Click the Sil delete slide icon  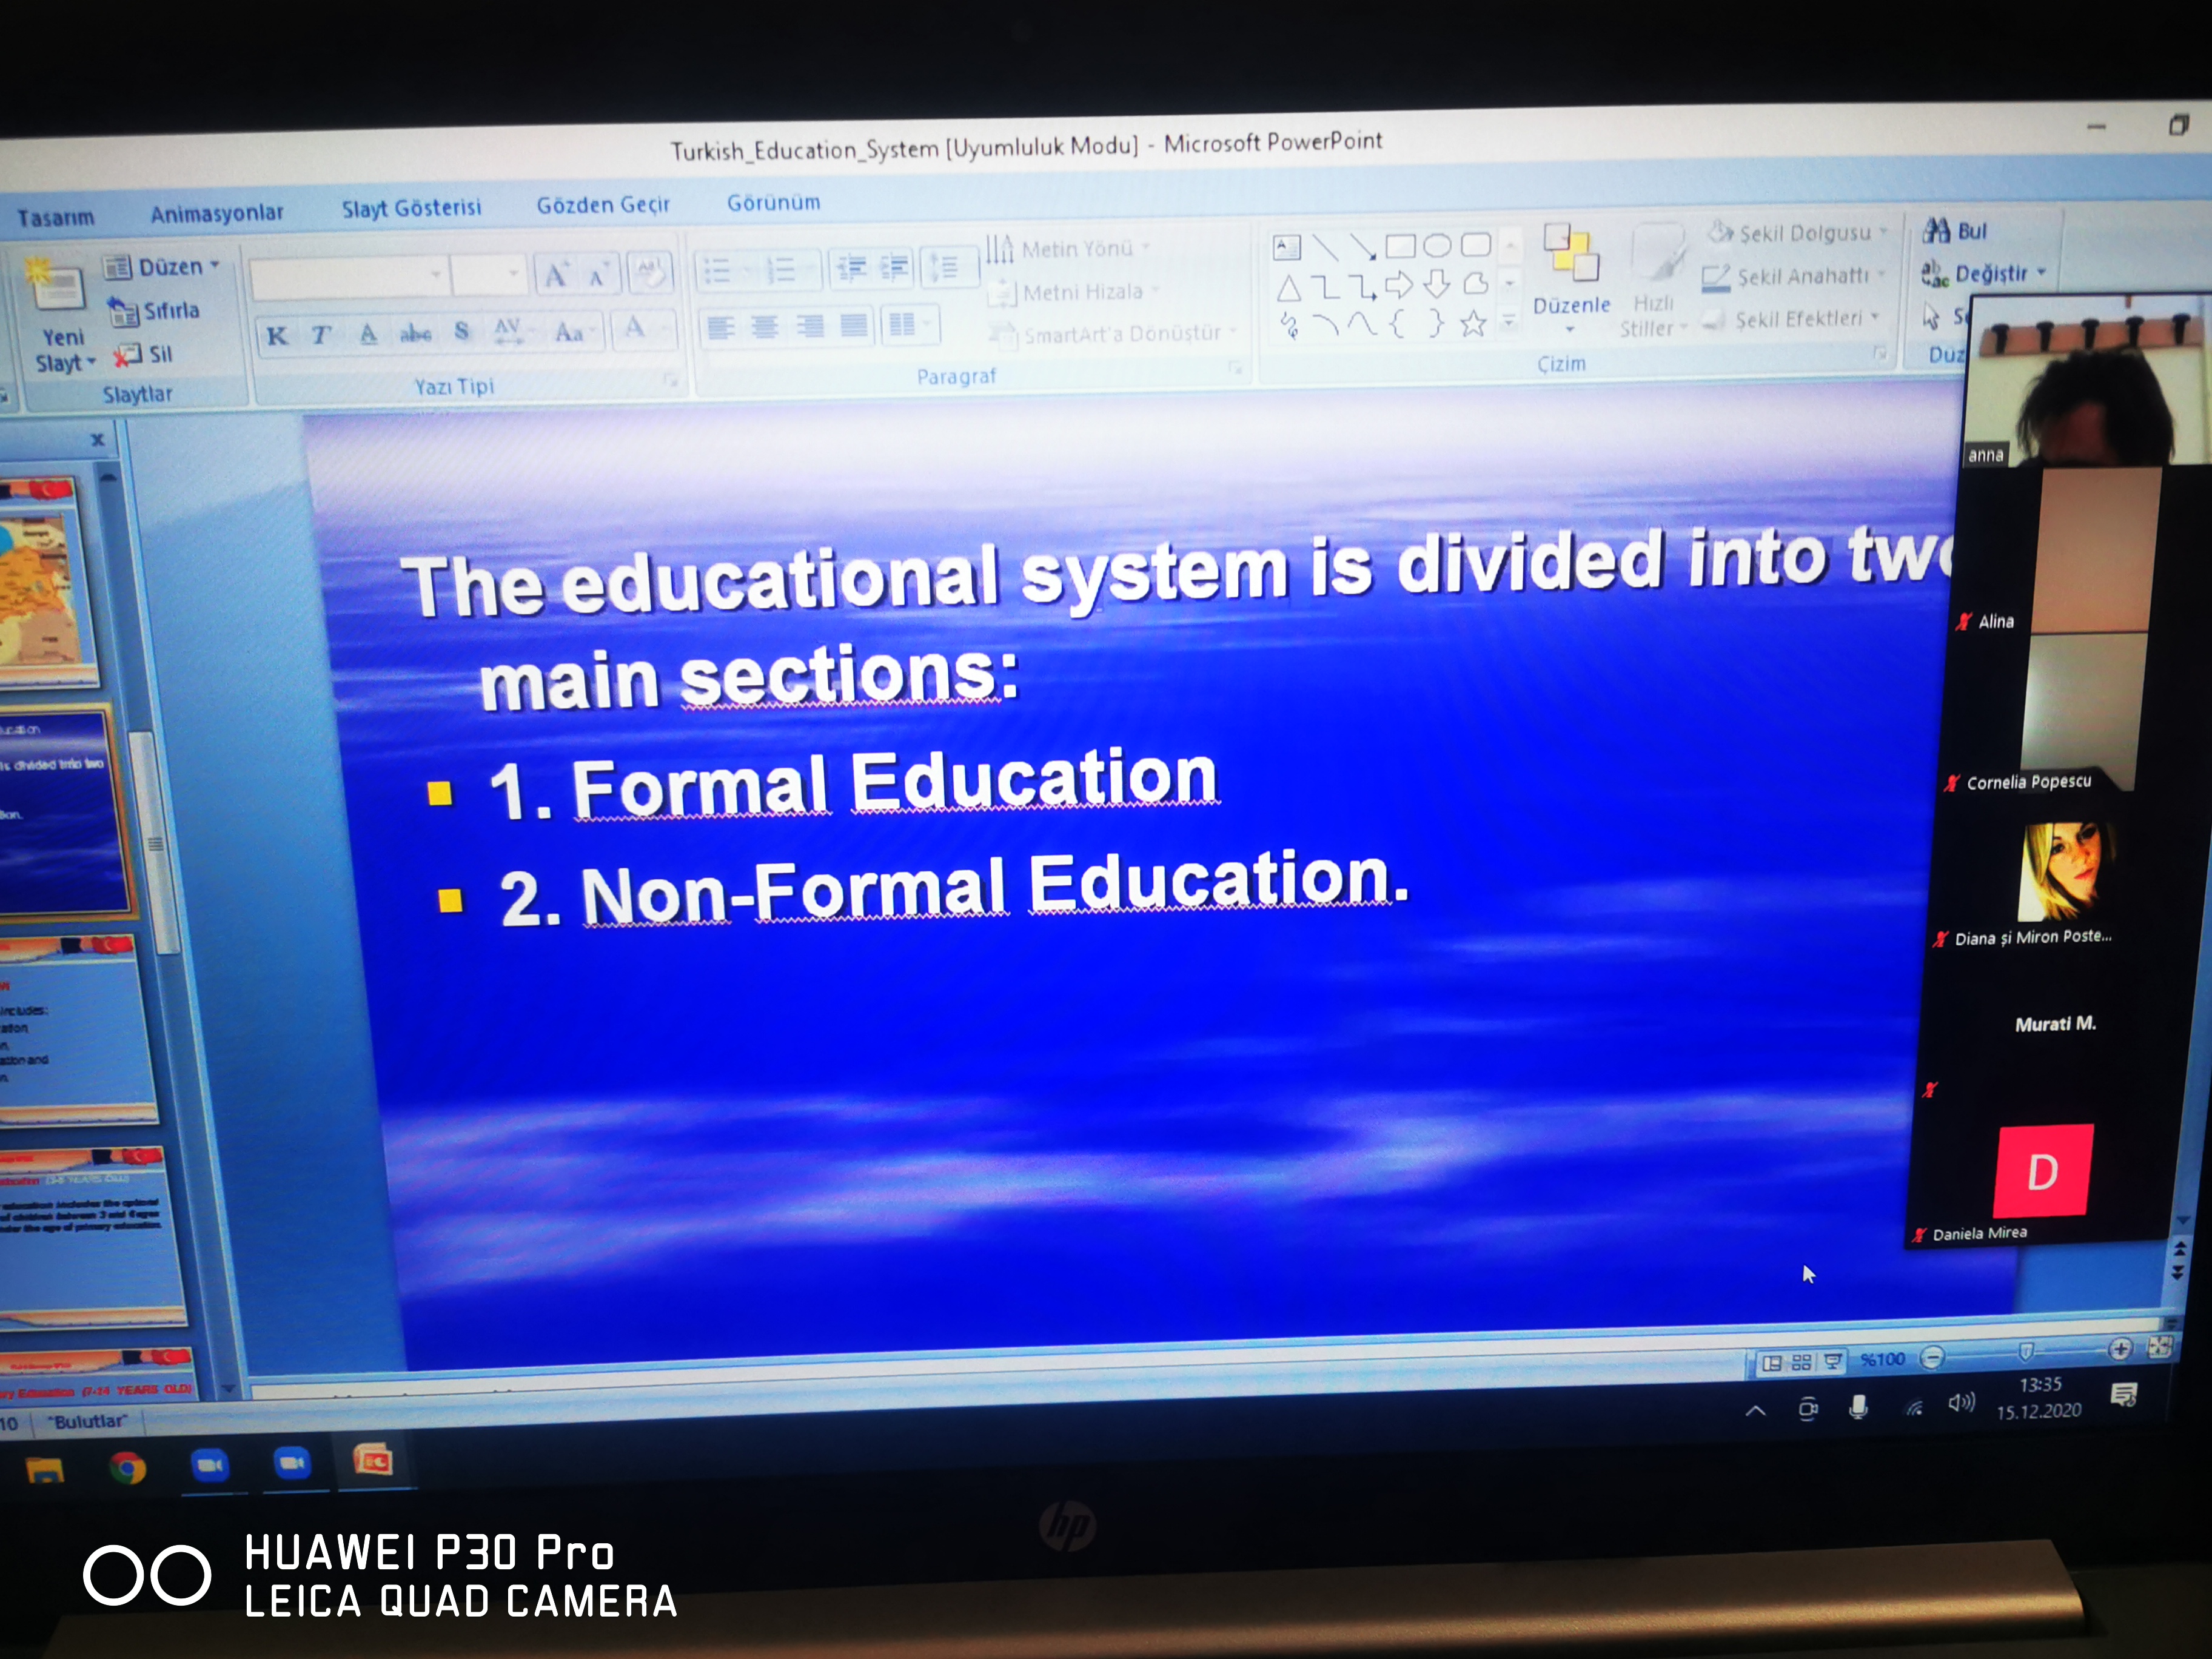coord(128,355)
